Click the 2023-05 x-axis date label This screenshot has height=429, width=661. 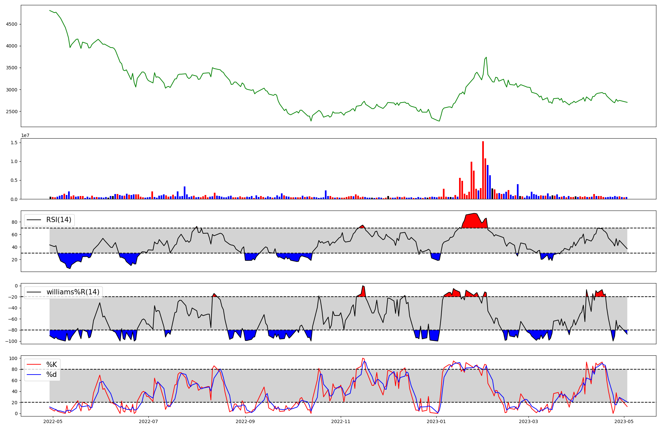624,421
